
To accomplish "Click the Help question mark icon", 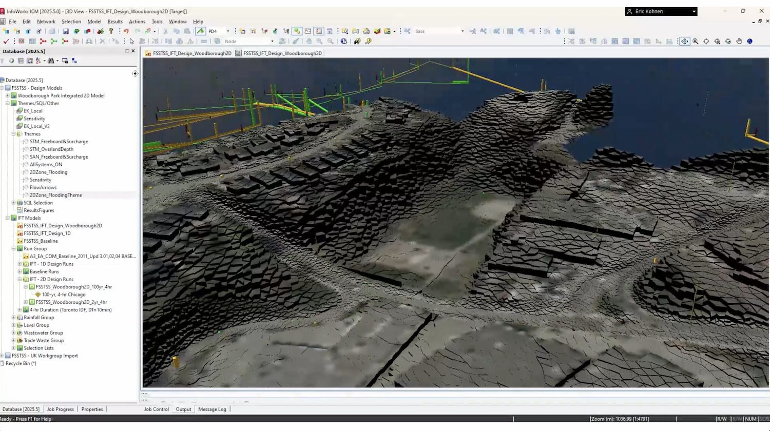I will point(111,31).
